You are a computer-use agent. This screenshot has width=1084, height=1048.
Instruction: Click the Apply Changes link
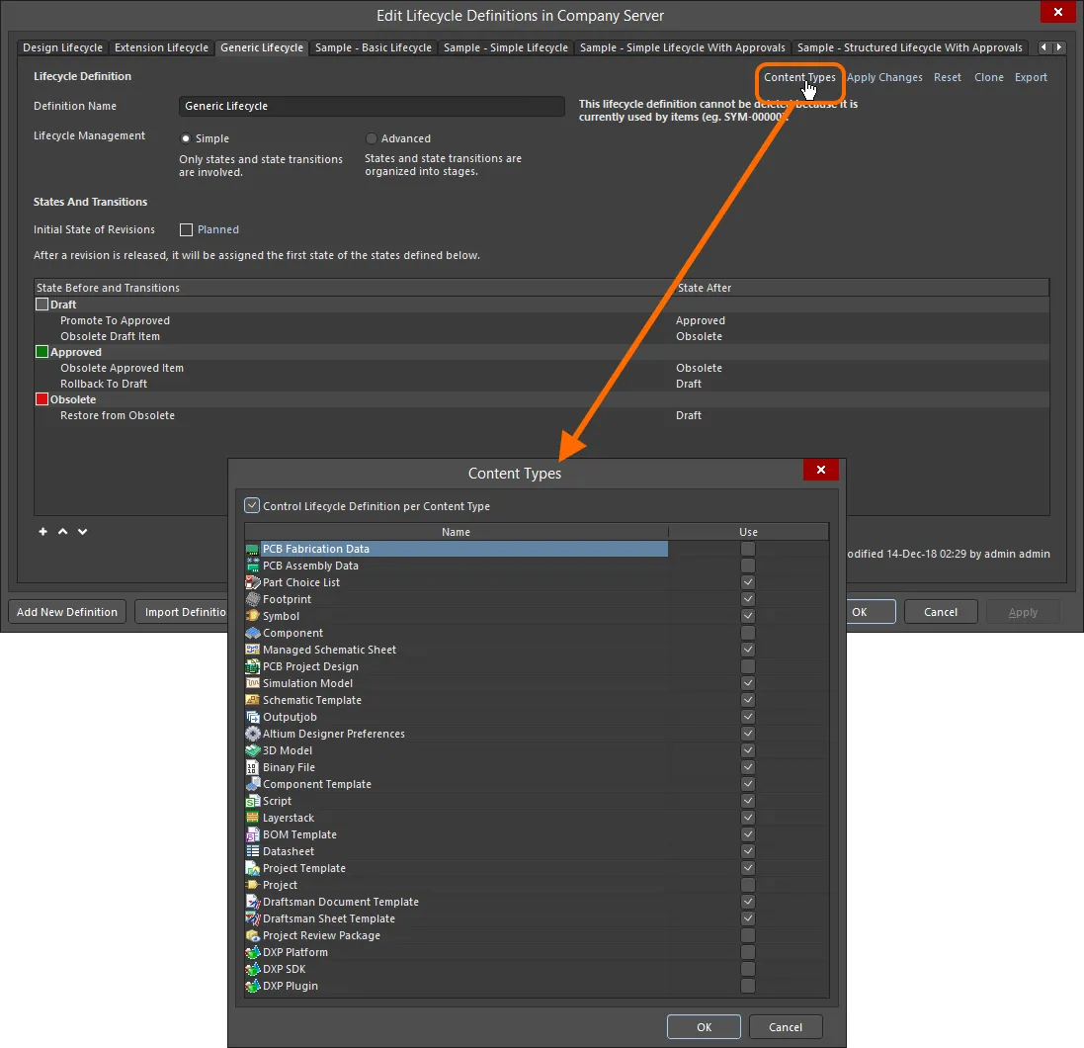click(x=885, y=76)
